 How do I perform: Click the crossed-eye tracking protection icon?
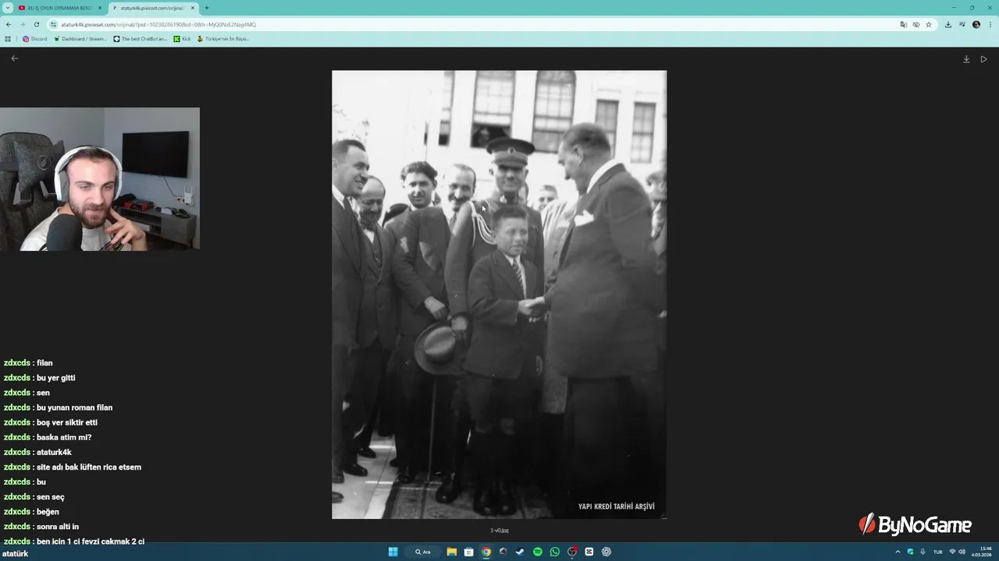tap(916, 24)
